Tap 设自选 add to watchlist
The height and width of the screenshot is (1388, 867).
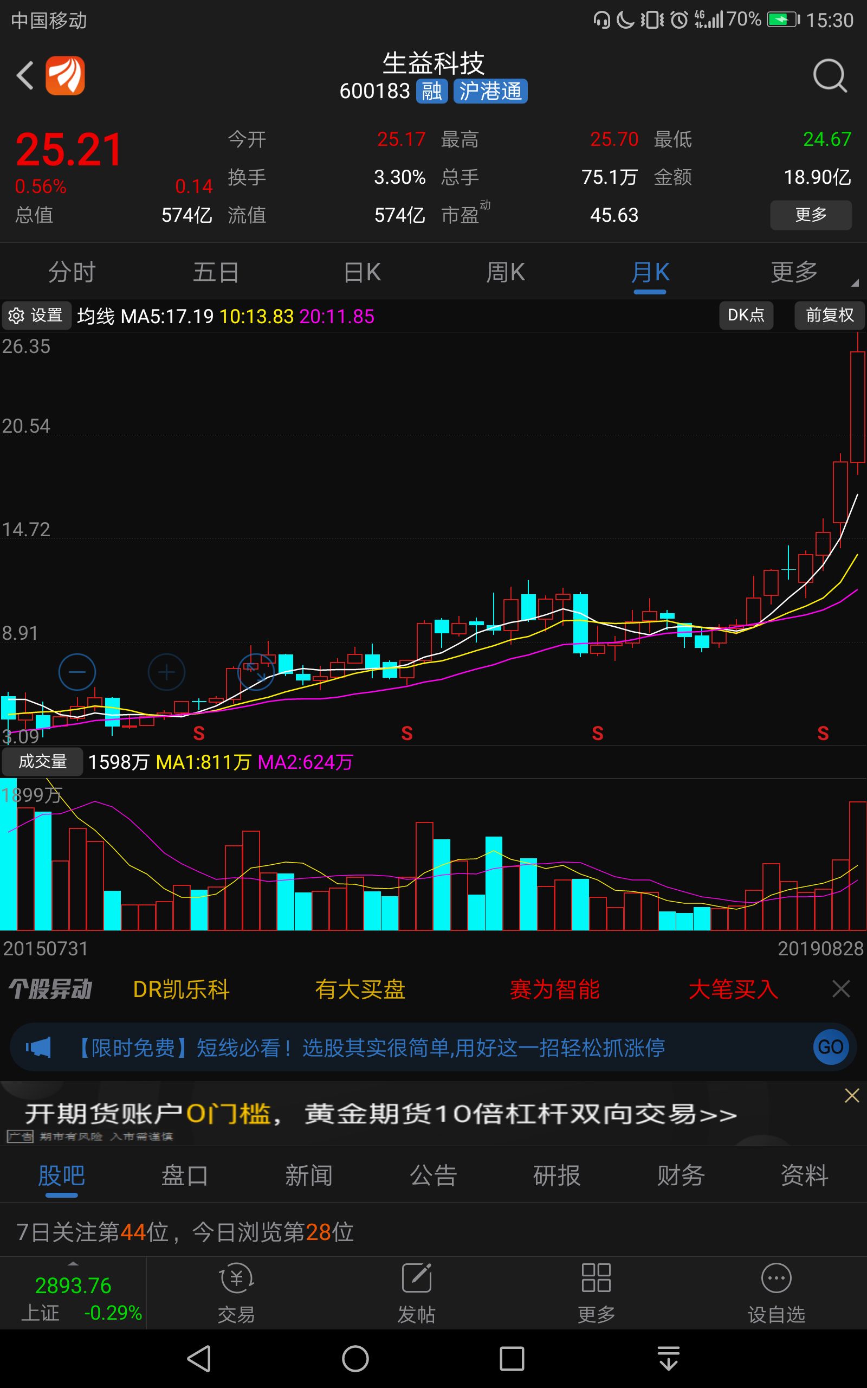[777, 1293]
